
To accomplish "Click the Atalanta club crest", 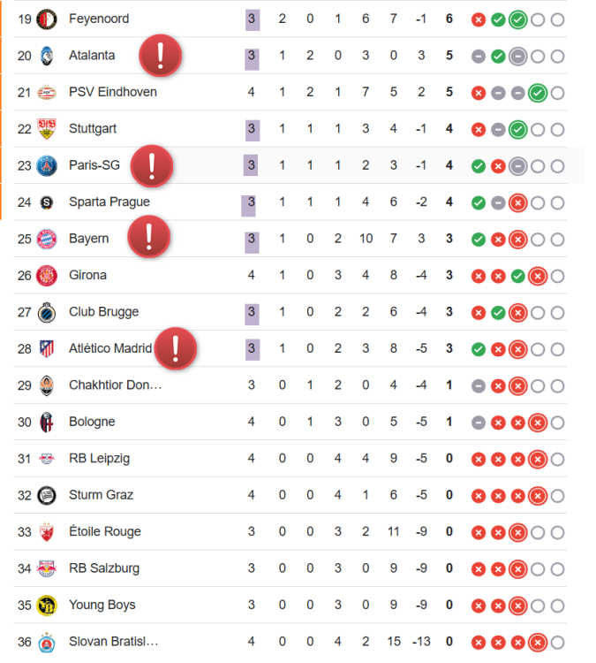I will pos(47,56).
